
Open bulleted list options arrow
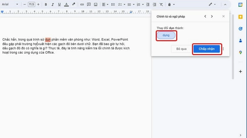(x=134, y=5)
